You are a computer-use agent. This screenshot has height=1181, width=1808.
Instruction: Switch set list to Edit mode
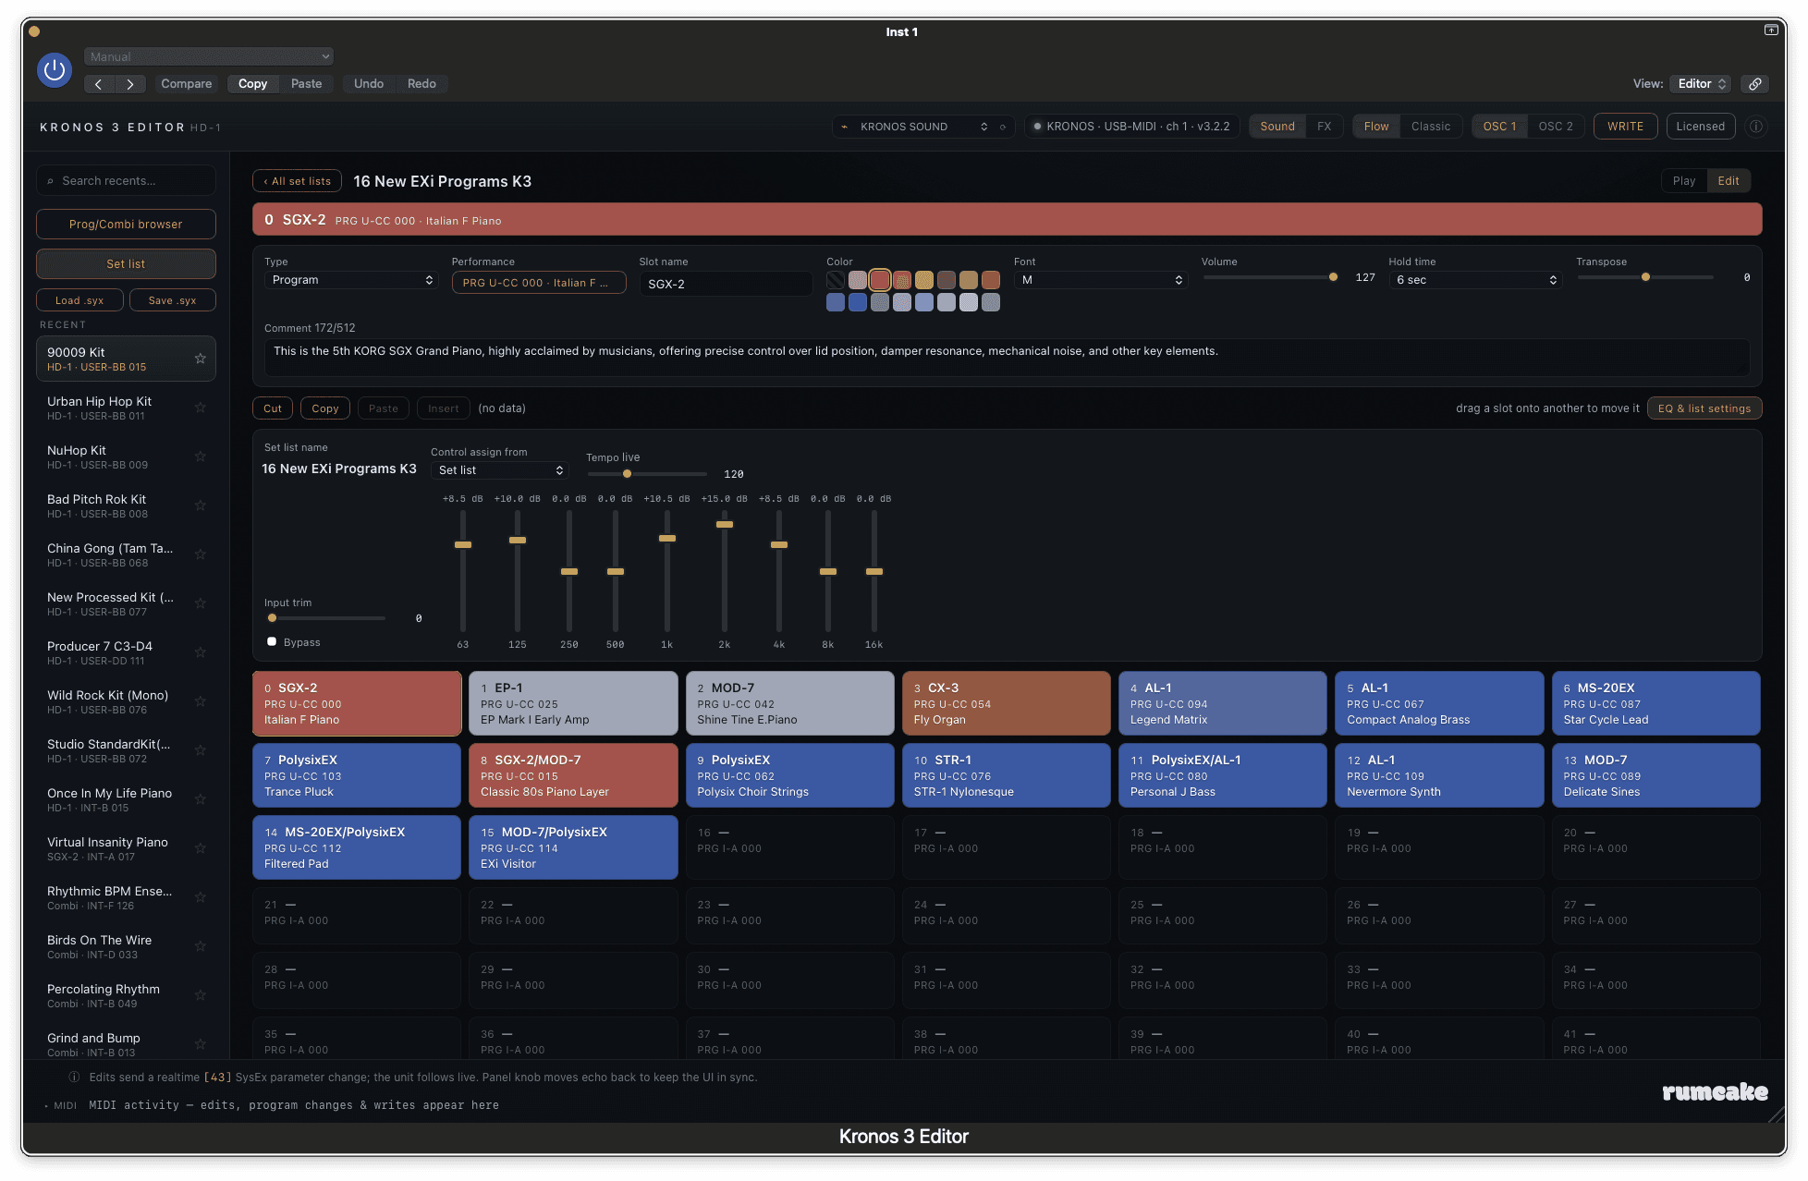pyautogui.click(x=1728, y=181)
